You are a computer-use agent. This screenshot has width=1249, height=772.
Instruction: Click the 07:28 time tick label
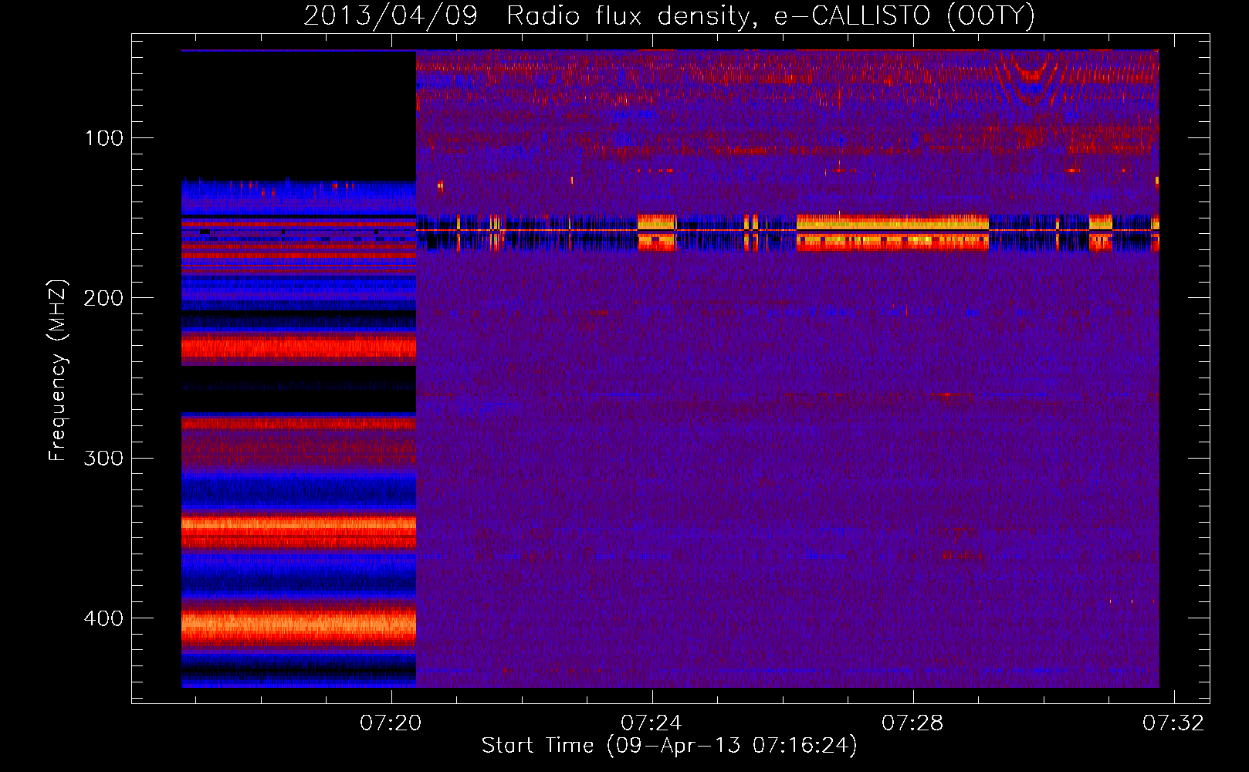tap(912, 723)
